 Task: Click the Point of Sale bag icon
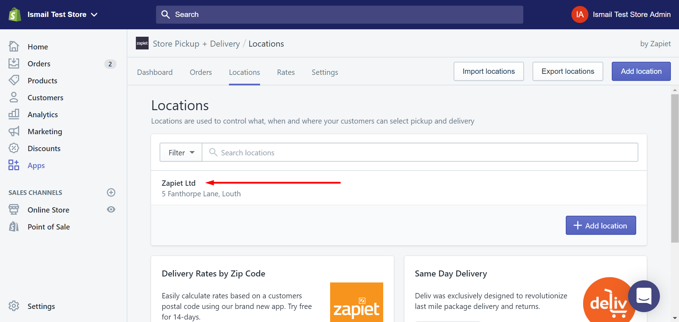coord(14,226)
